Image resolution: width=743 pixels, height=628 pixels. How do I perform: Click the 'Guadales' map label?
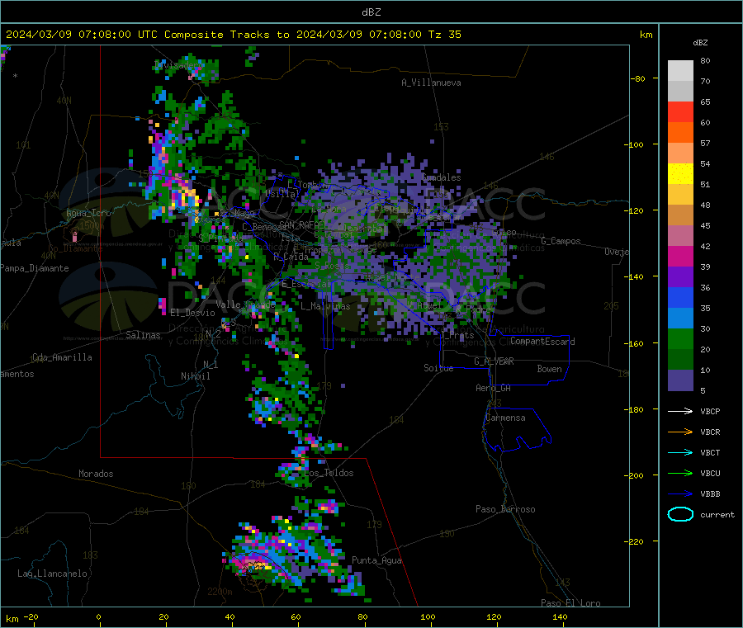pos(441,177)
